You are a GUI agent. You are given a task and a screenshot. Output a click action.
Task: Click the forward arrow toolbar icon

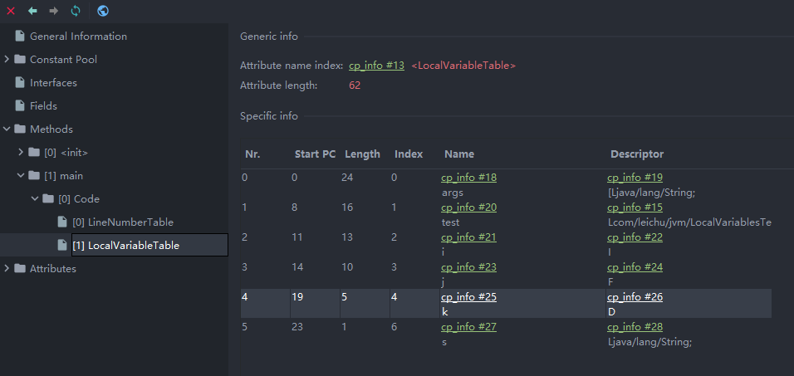[54, 11]
